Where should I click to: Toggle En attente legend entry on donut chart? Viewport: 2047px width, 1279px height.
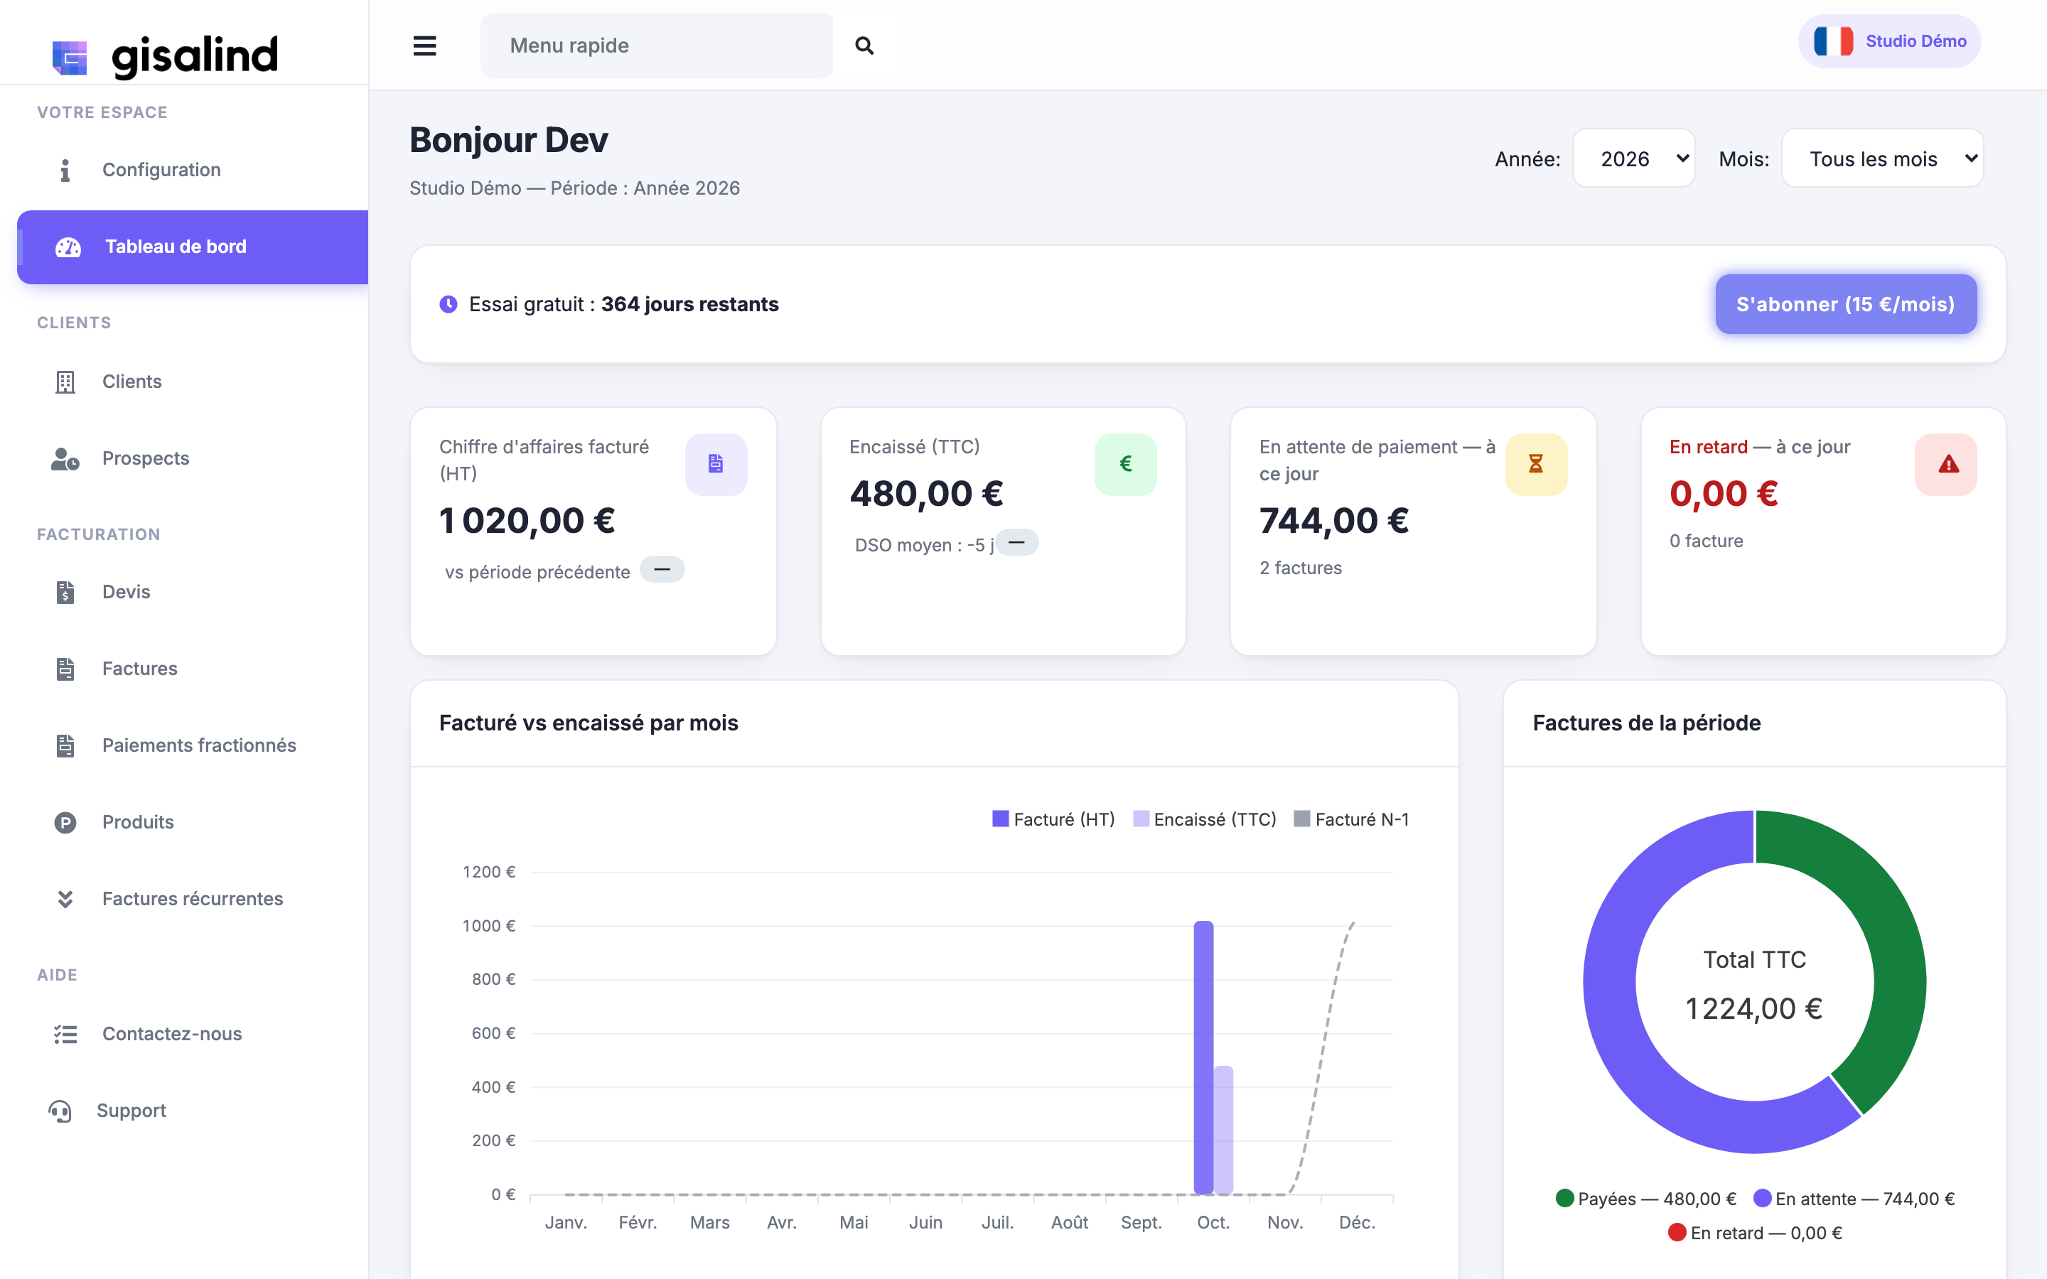[x=1853, y=1199]
